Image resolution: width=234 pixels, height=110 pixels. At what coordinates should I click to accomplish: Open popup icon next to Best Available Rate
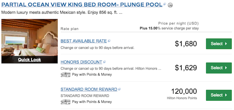[109, 41]
